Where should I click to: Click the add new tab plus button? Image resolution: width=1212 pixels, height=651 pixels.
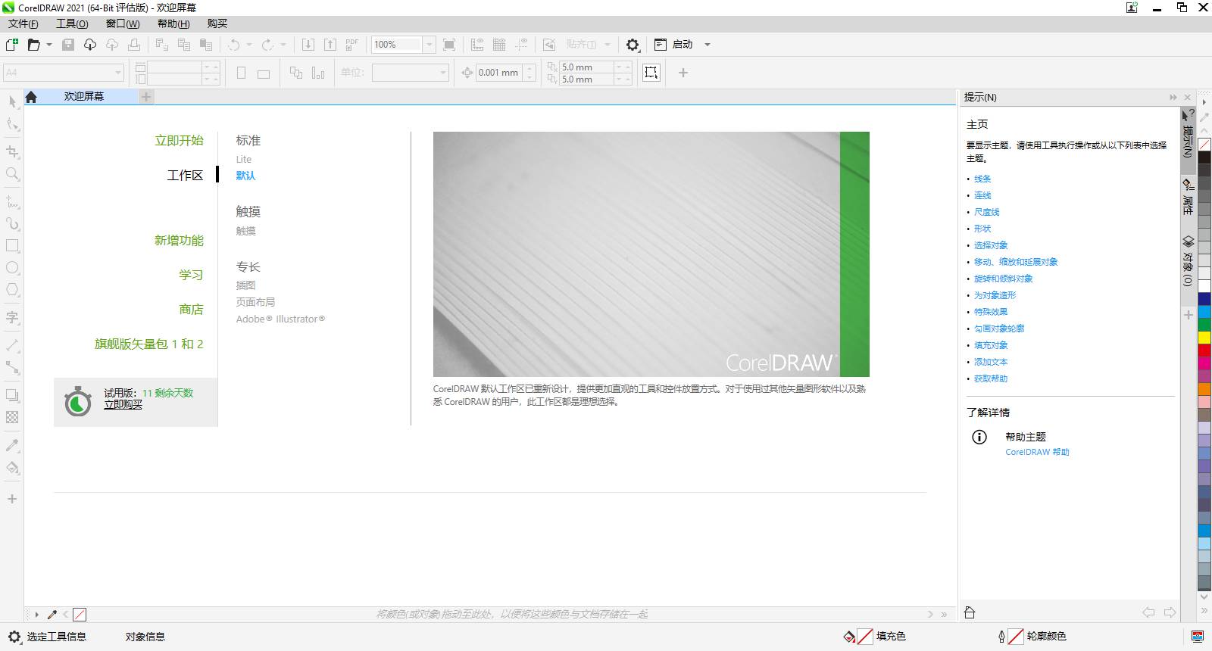(147, 97)
